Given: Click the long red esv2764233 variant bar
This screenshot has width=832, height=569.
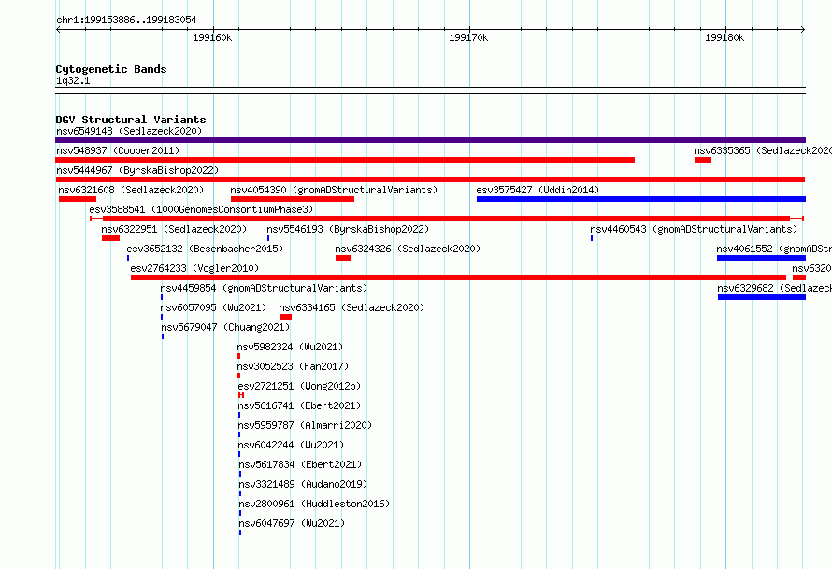Looking at the screenshot, I should [x=458, y=277].
